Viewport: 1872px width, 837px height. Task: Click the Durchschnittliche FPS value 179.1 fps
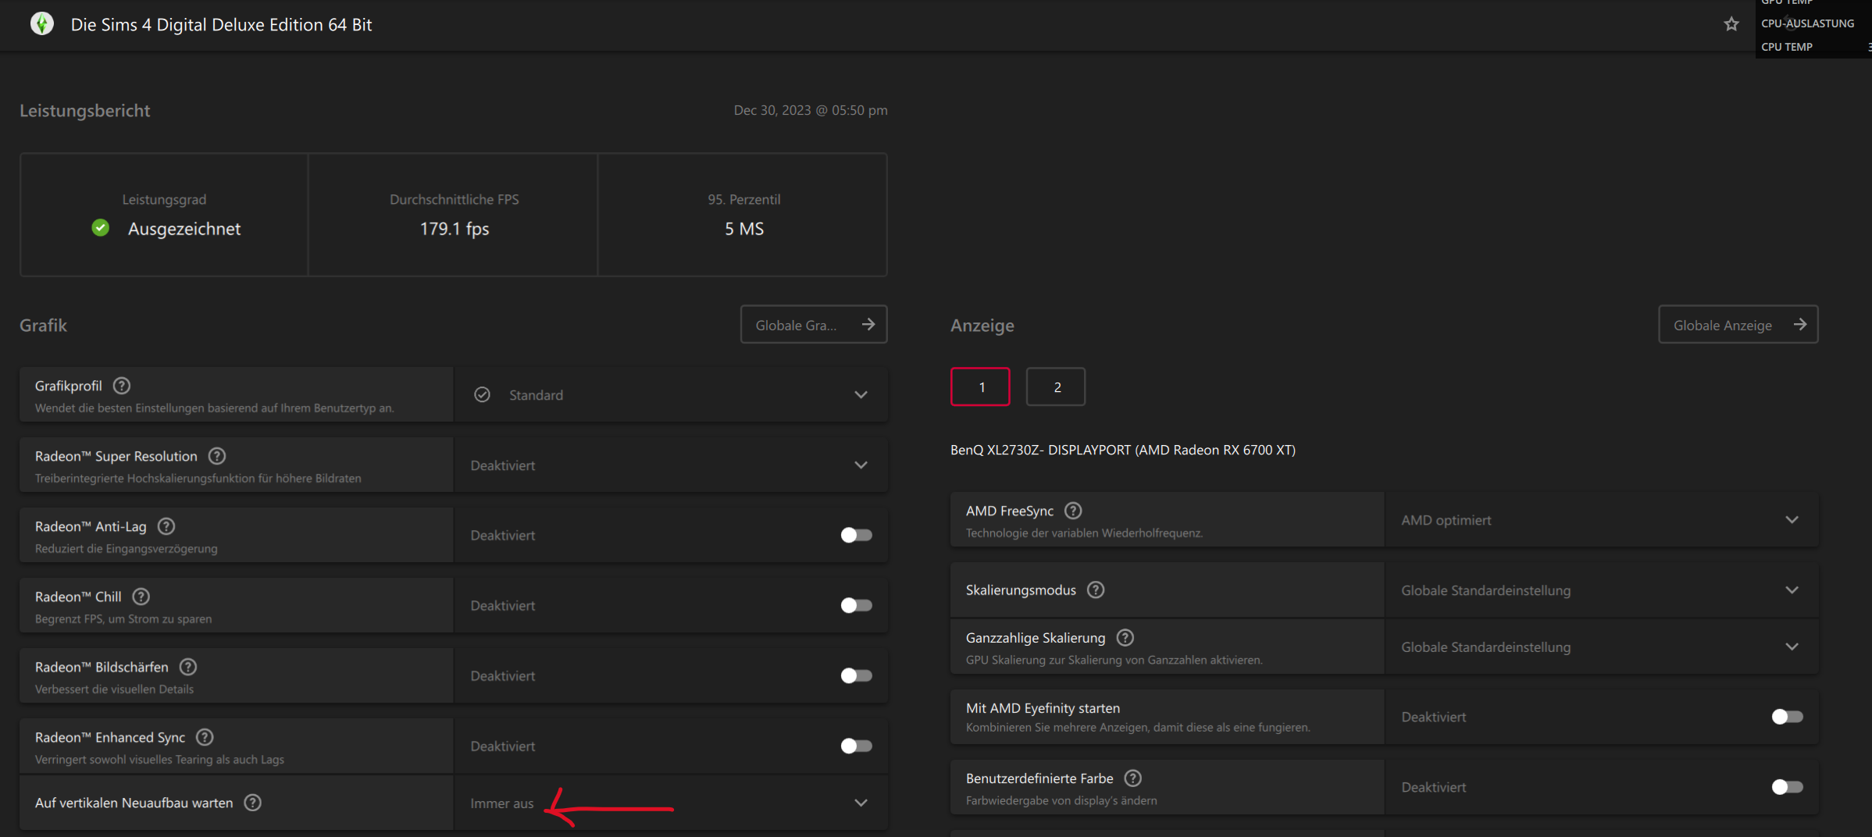(x=455, y=229)
